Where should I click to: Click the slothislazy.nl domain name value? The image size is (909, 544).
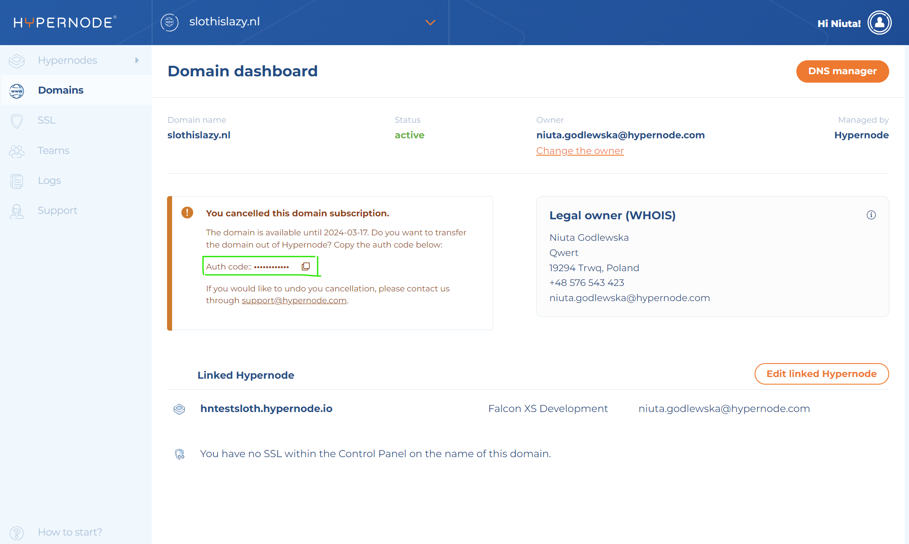click(199, 135)
